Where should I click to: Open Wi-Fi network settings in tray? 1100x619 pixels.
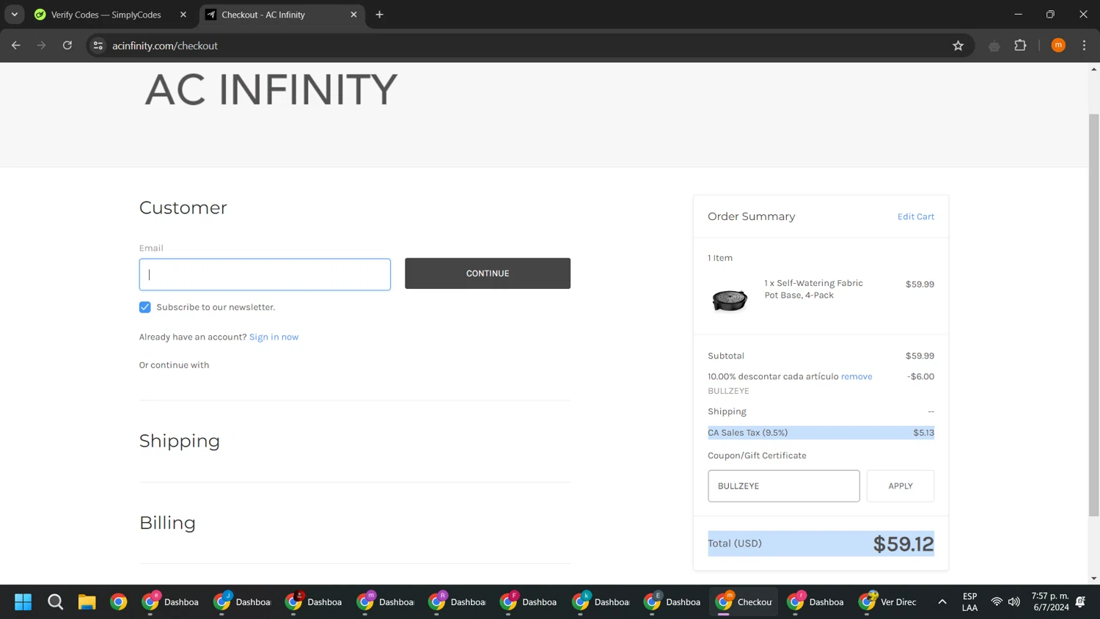[x=997, y=602]
